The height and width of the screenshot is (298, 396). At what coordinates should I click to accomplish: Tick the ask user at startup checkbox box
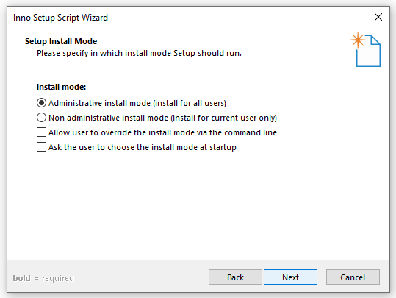tap(41, 147)
